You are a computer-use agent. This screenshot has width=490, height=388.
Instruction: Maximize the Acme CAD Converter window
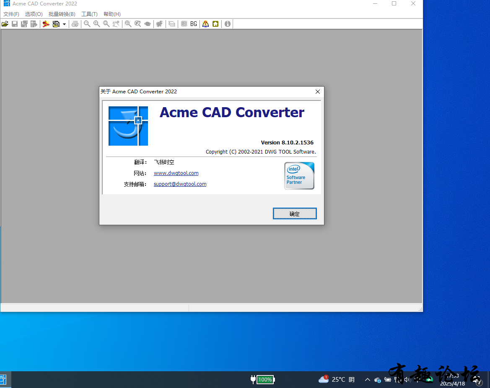[394, 4]
